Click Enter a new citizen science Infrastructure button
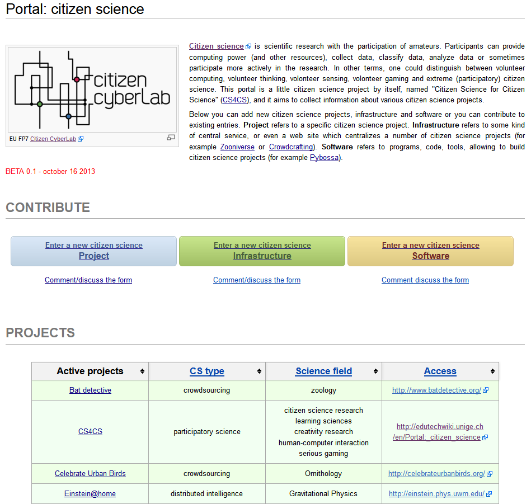 [x=262, y=251]
